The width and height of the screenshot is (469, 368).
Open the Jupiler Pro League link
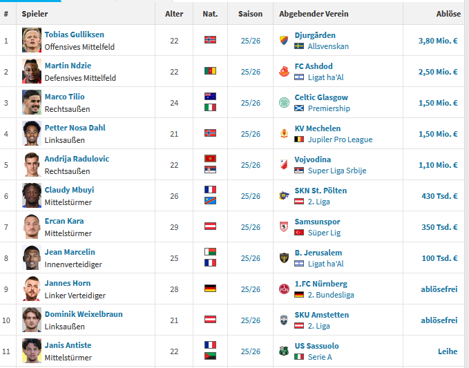[340, 139]
